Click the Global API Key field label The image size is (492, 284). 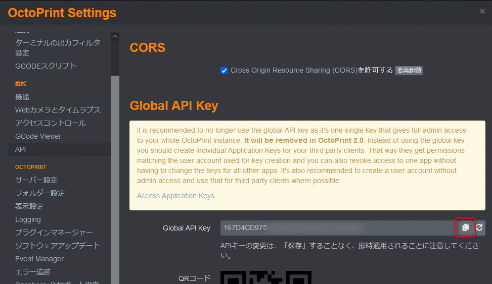[187, 228]
